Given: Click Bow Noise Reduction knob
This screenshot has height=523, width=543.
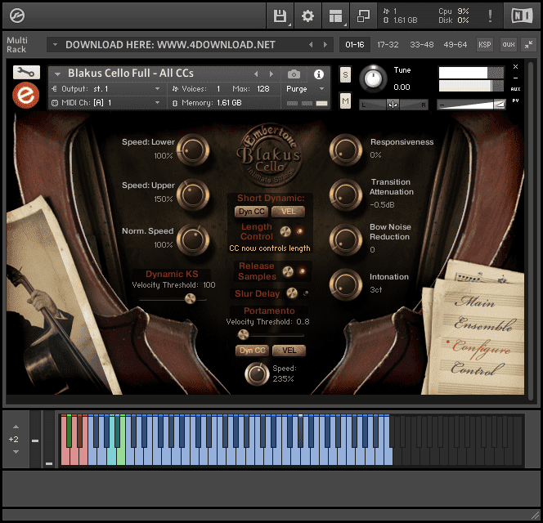Looking at the screenshot, I should pos(346,239).
